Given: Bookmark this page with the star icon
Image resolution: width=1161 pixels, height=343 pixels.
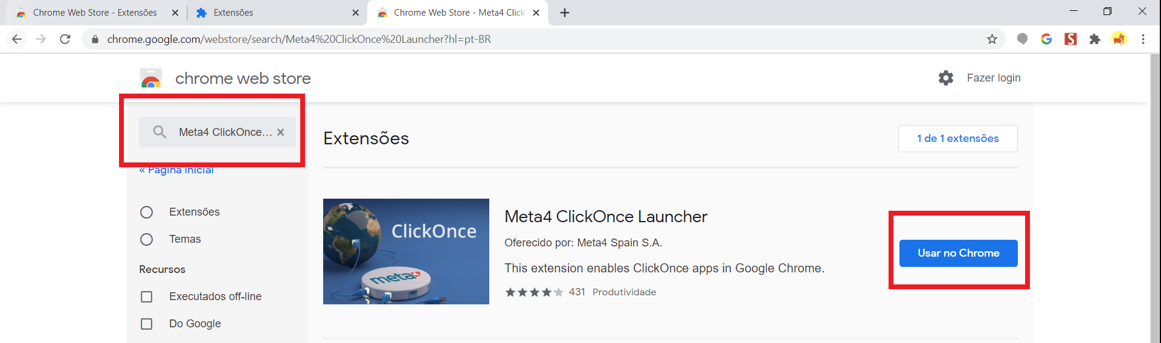Looking at the screenshot, I should [x=992, y=39].
